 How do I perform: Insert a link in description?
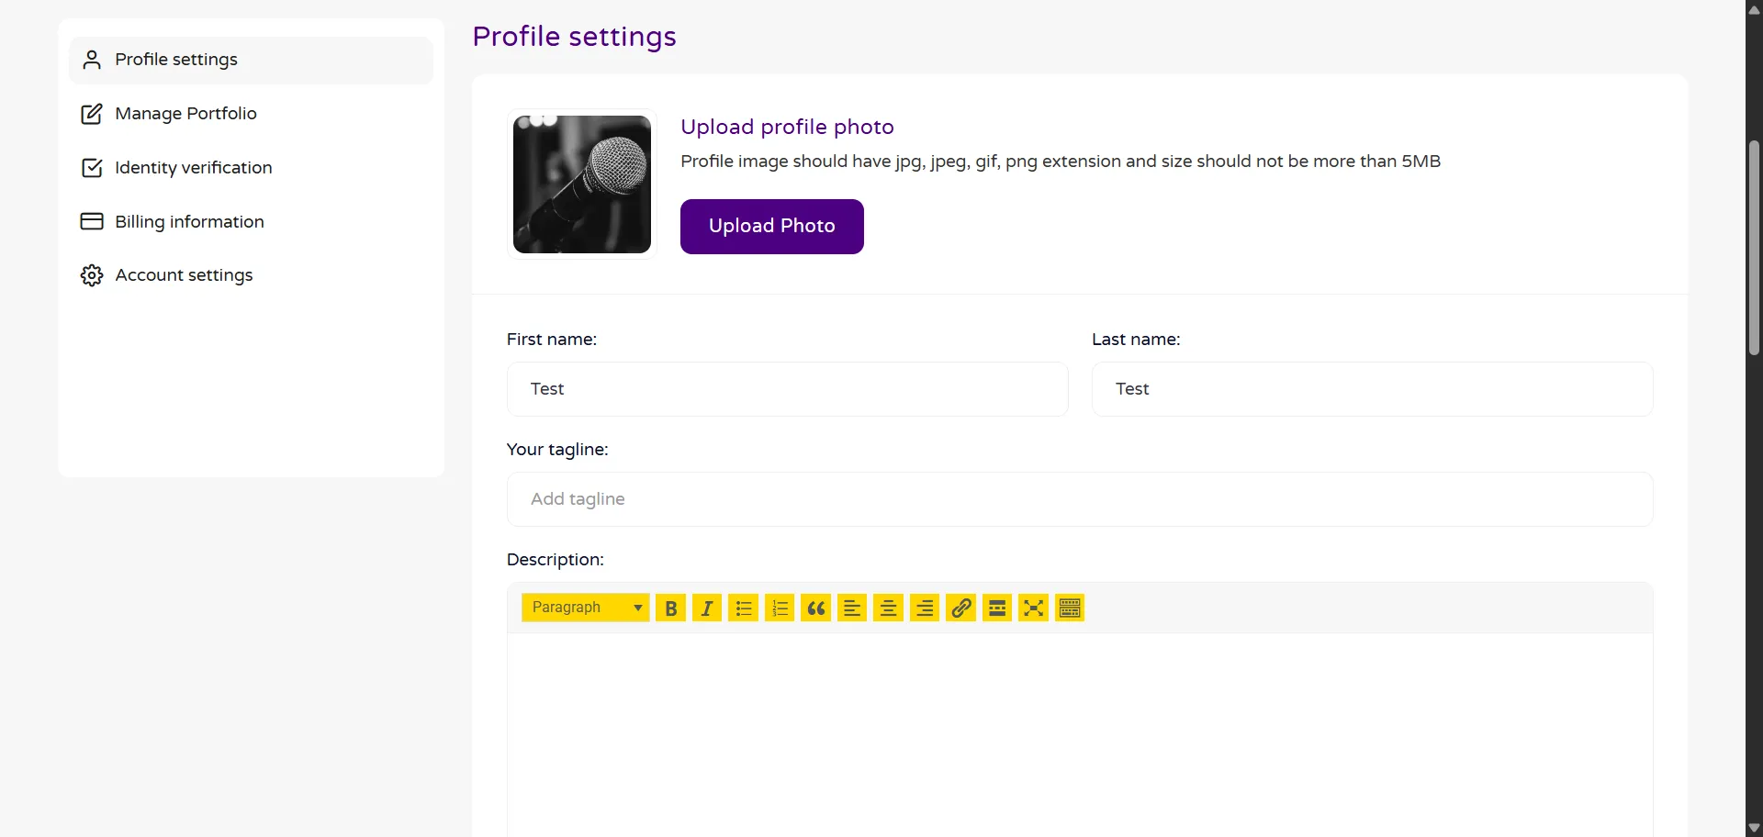point(960,608)
